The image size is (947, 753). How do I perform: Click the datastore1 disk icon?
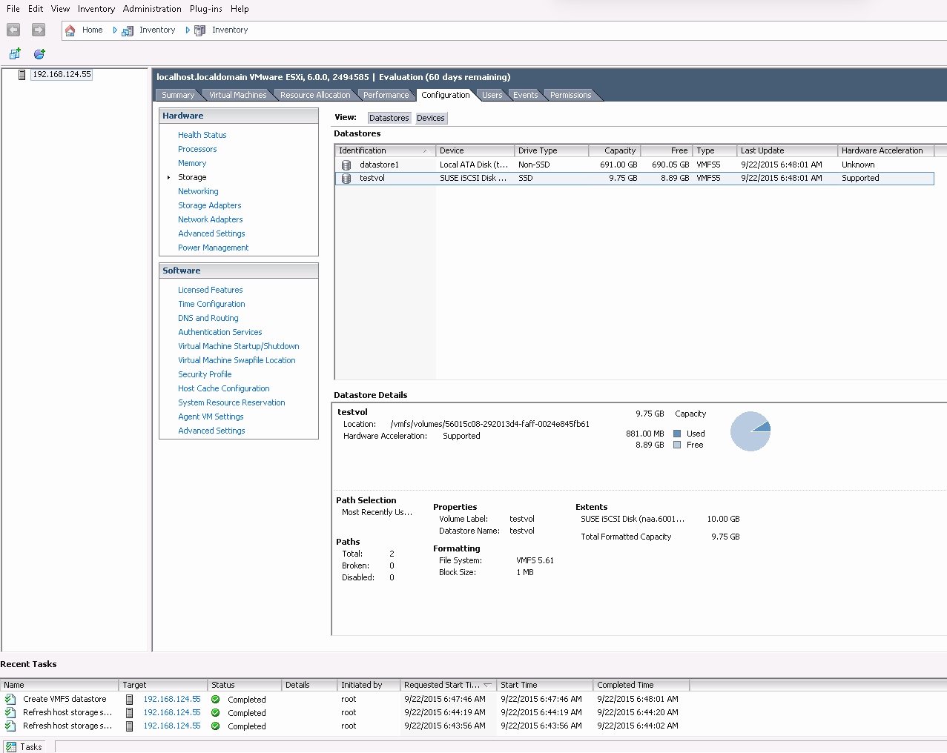pyautogui.click(x=346, y=165)
